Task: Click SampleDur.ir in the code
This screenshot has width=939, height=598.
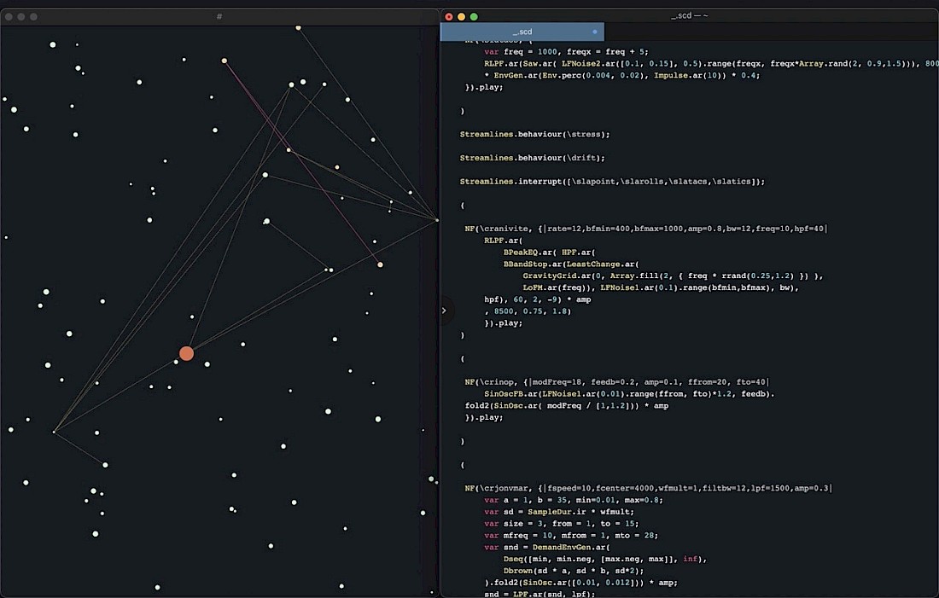Action: click(557, 511)
